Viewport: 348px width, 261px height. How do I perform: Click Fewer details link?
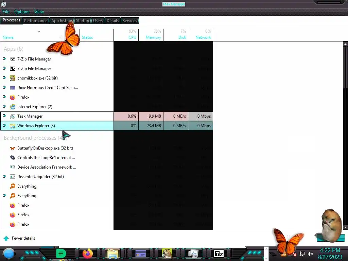(x=23, y=238)
